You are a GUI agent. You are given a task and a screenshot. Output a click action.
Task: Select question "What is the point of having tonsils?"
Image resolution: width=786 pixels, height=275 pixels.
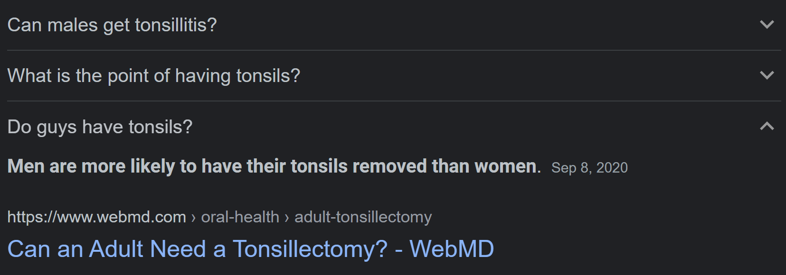tap(154, 76)
